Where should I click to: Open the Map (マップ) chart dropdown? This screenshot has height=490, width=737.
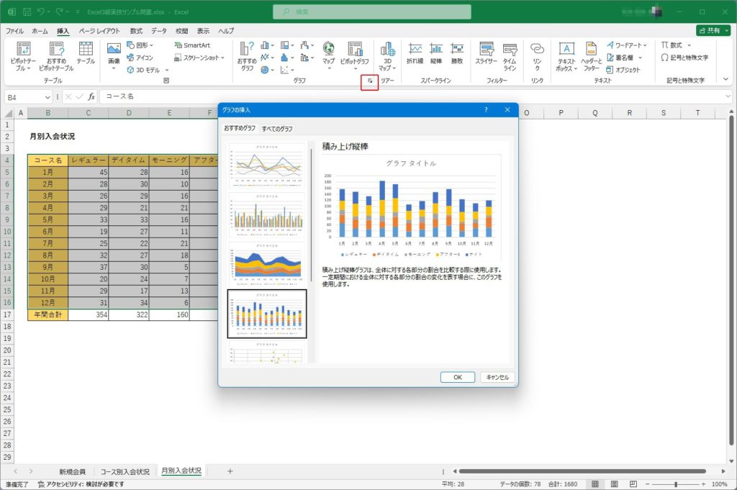328,55
